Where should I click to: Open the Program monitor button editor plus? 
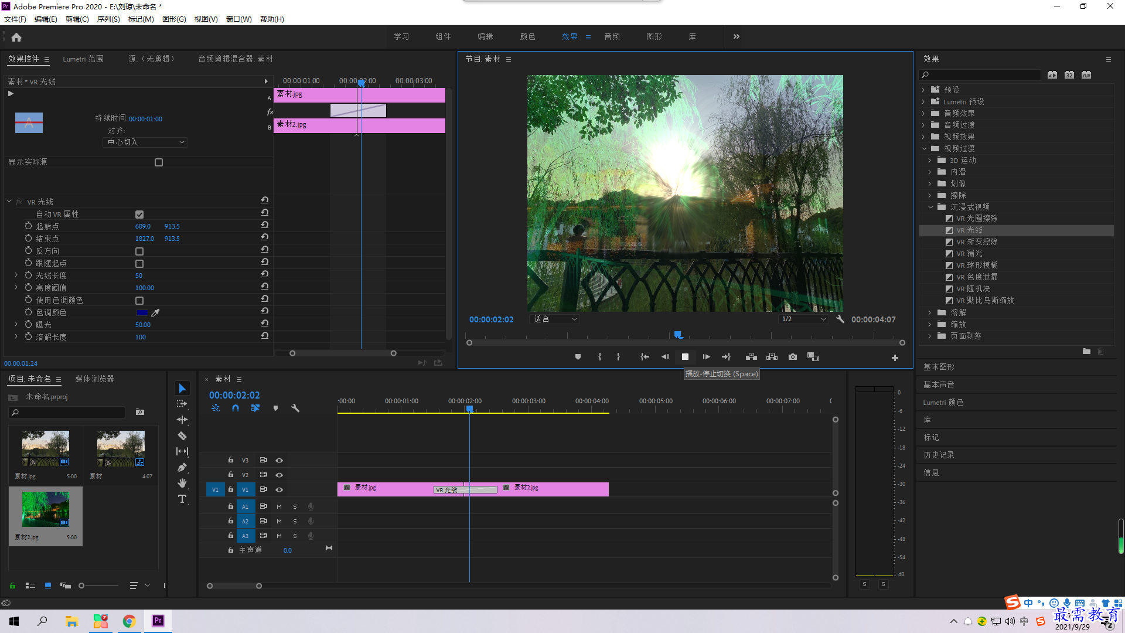[895, 358]
